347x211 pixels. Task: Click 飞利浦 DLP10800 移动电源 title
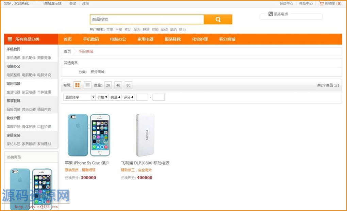(x=145, y=163)
